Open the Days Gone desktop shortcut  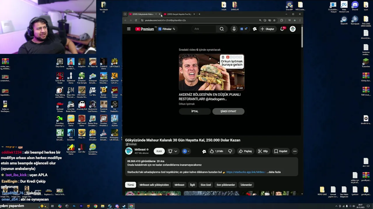(x=60, y=63)
